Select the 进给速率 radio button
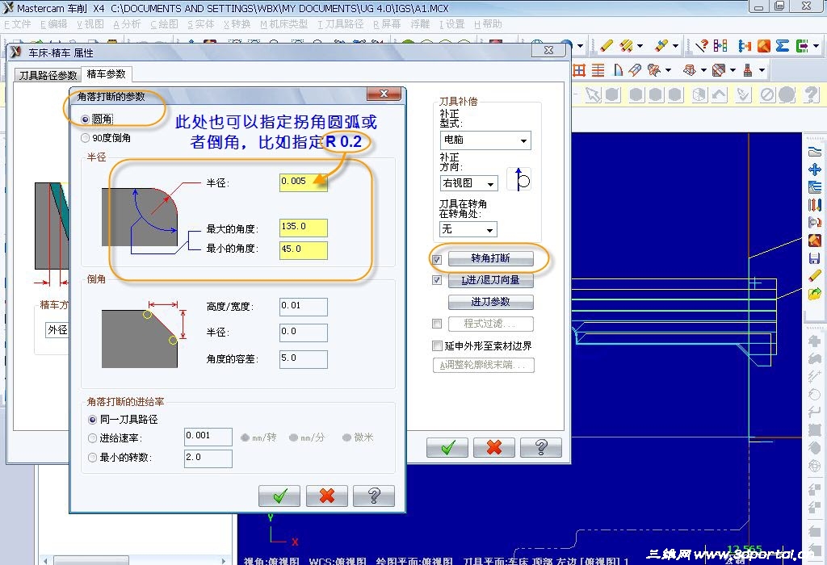The image size is (827, 565). (x=92, y=438)
